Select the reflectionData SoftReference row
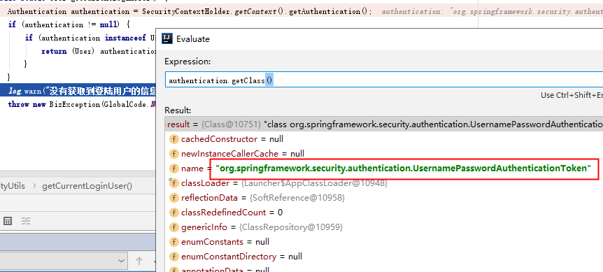The width and height of the screenshot is (603, 272). (x=384, y=198)
